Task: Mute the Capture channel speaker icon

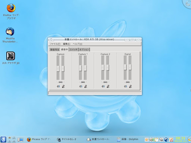Action: [58, 86]
